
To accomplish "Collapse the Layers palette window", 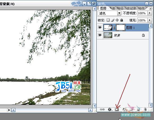I will 147,4.
